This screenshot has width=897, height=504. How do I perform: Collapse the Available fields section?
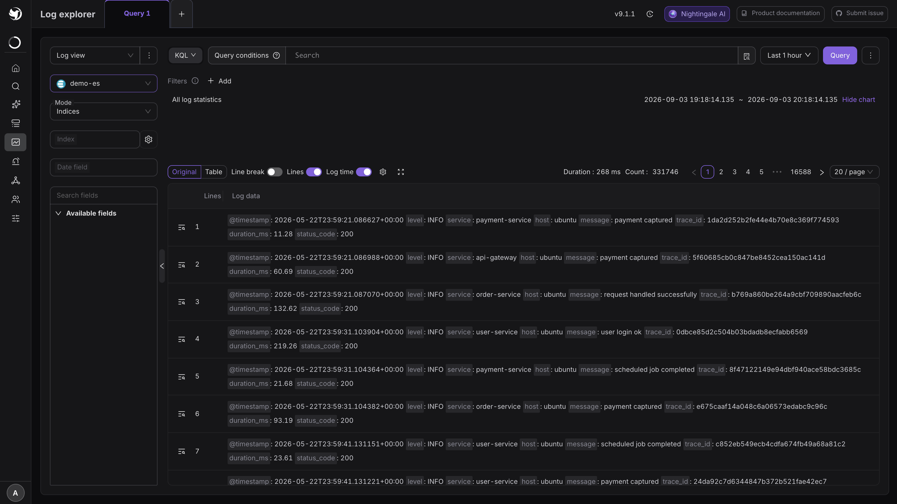pos(58,213)
